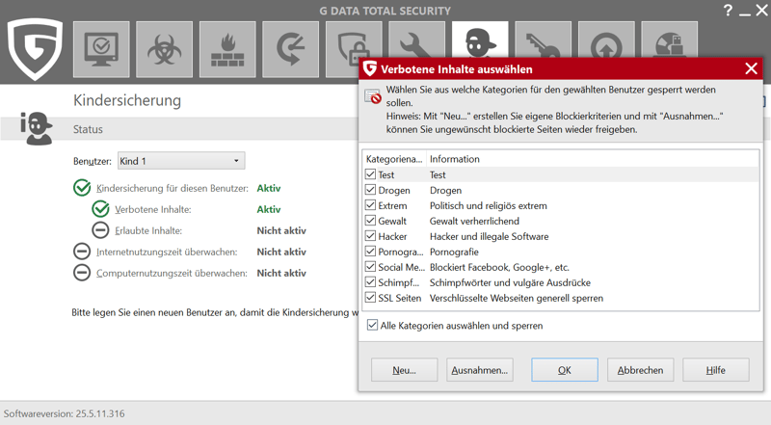Uncheck the Pornografie category checkbox
The width and height of the screenshot is (771, 425).
370,252
